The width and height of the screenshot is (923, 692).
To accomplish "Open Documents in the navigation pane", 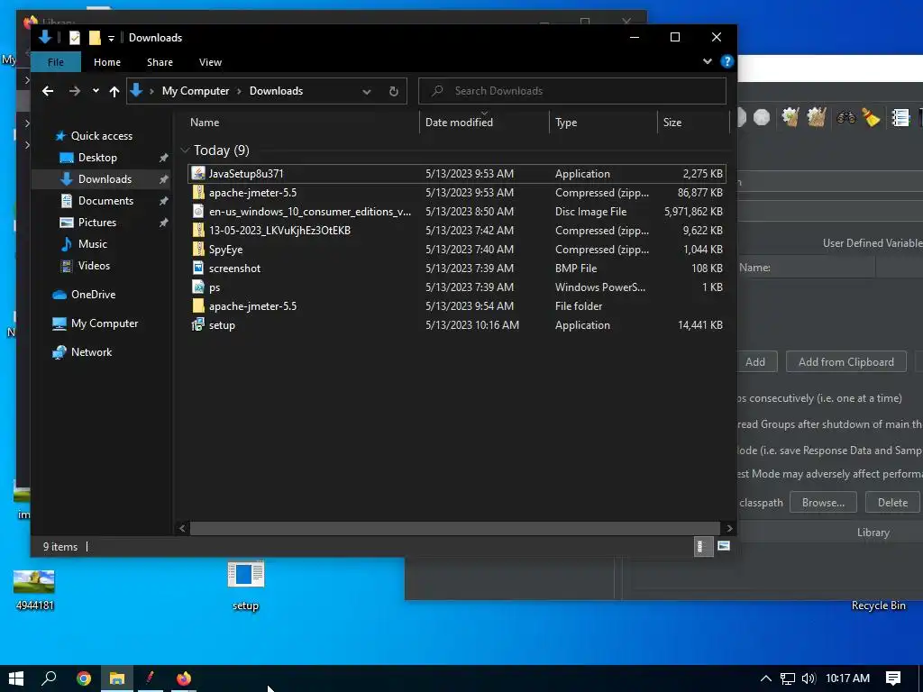I will coord(105,201).
